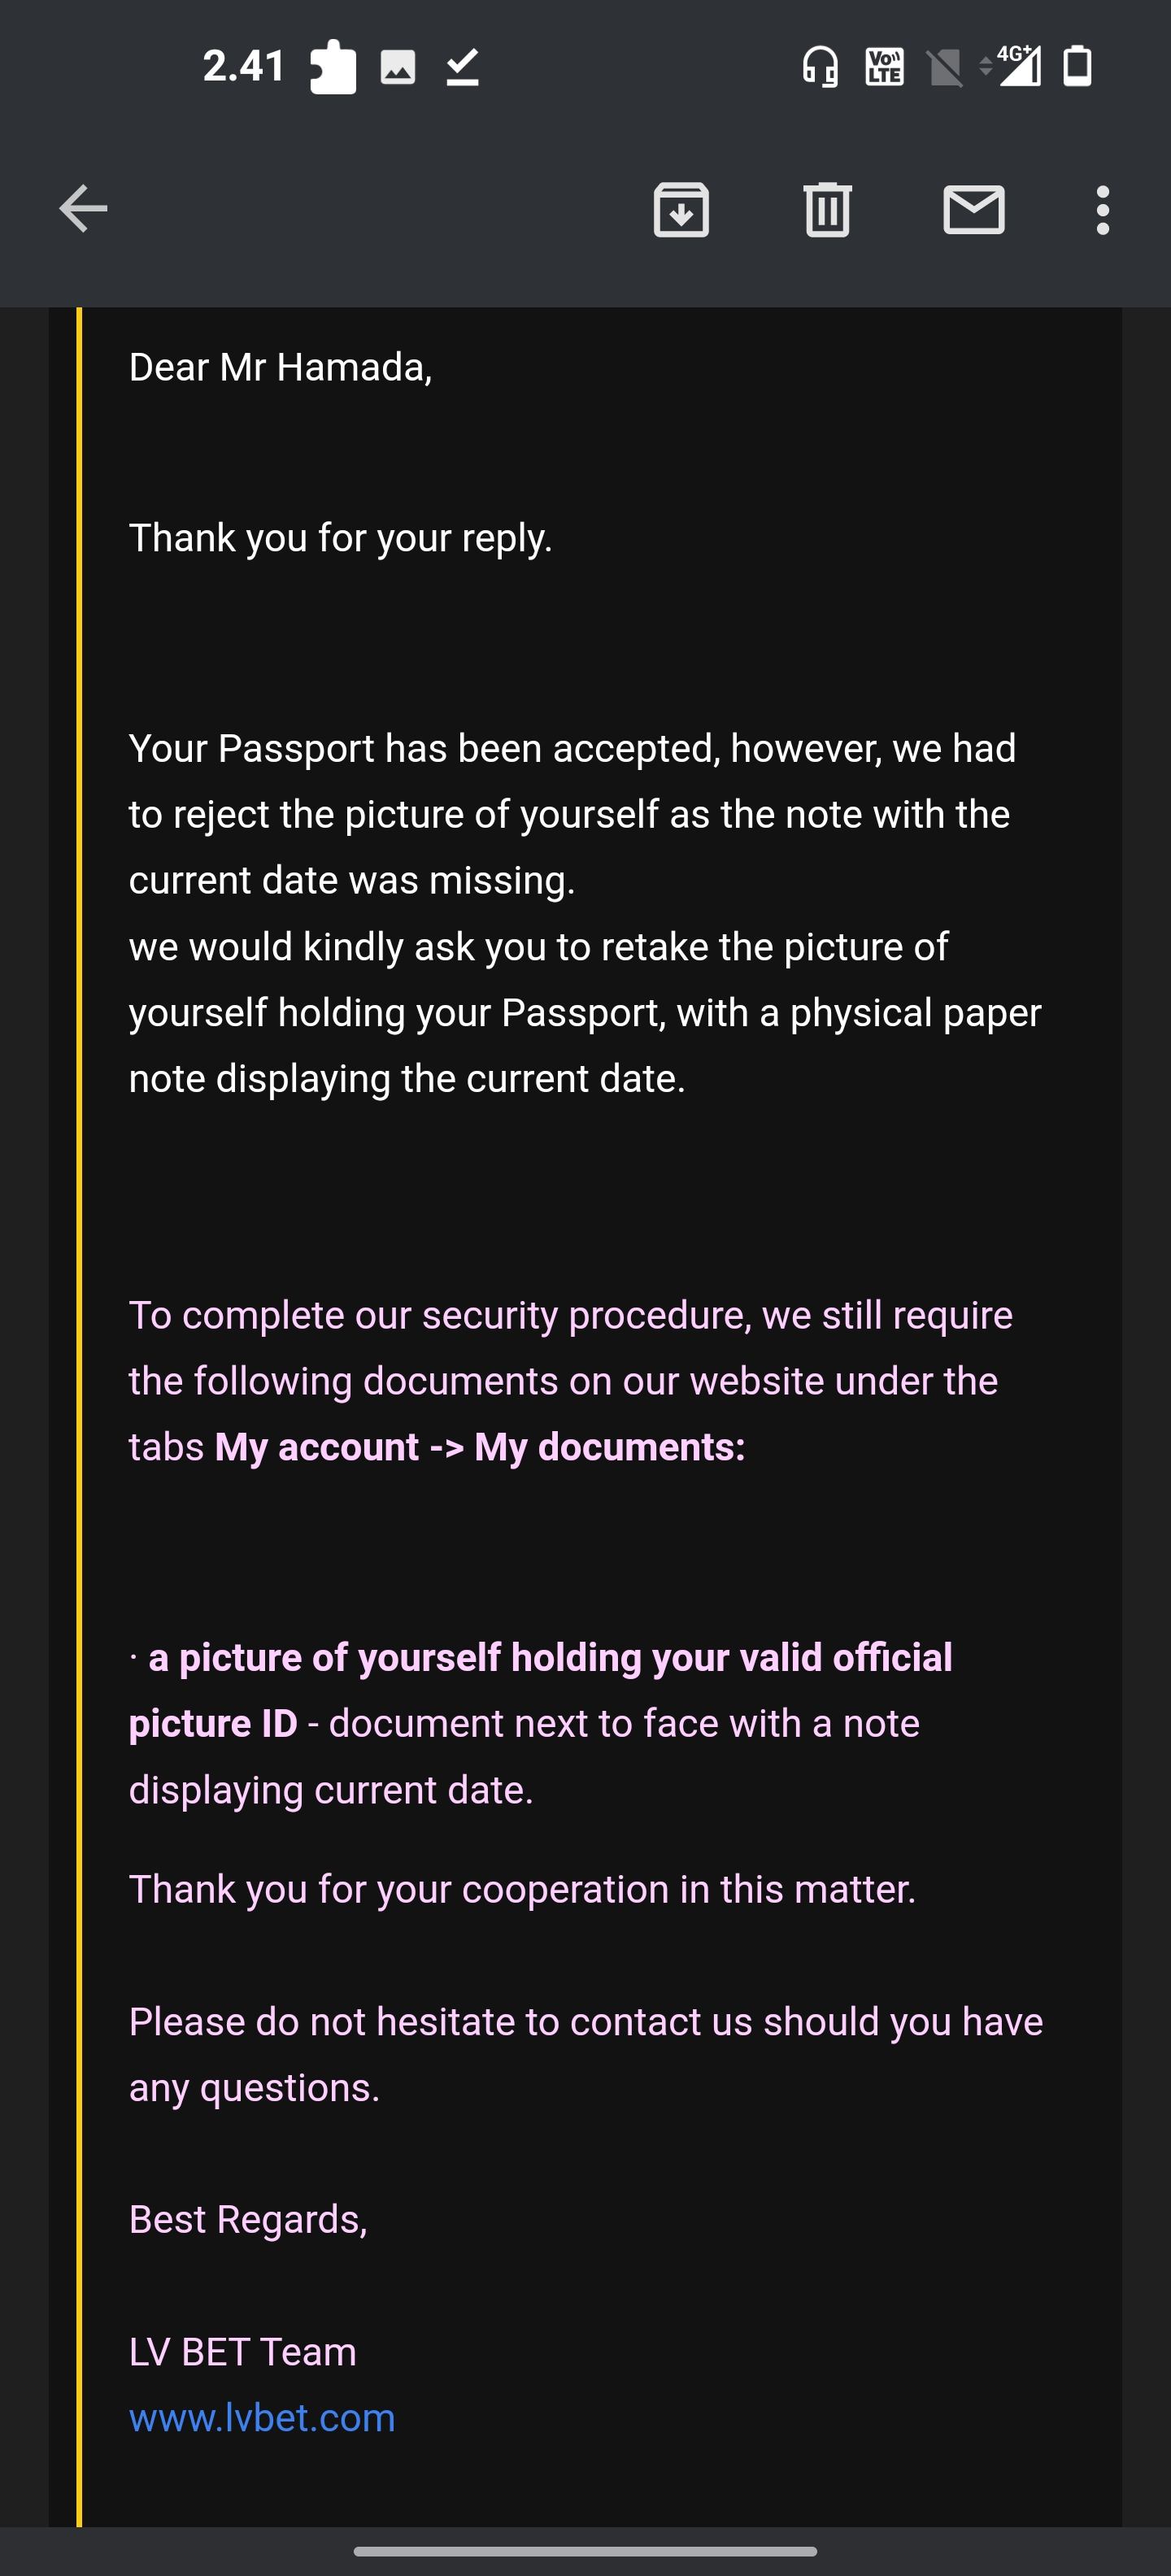
Task: Tap the 4G+ signal strength icon
Action: (x=1017, y=66)
